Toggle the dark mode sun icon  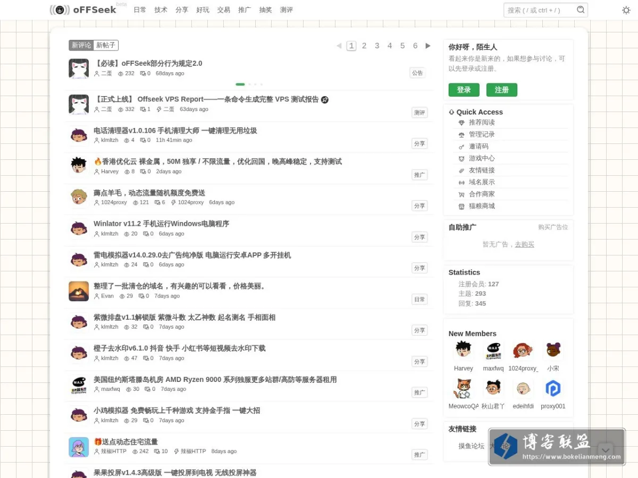coord(626,10)
